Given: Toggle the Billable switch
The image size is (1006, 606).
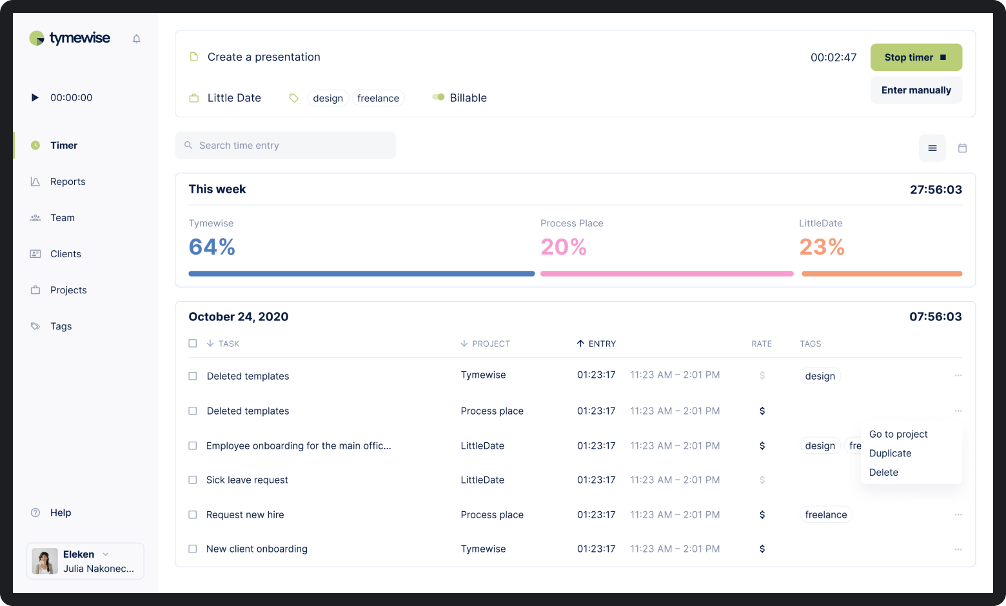Looking at the screenshot, I should tap(439, 97).
